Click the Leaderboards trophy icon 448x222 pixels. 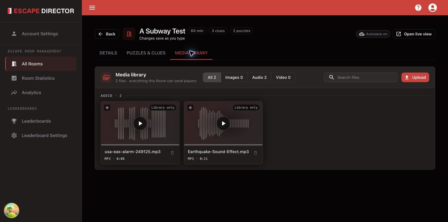[x=14, y=121]
